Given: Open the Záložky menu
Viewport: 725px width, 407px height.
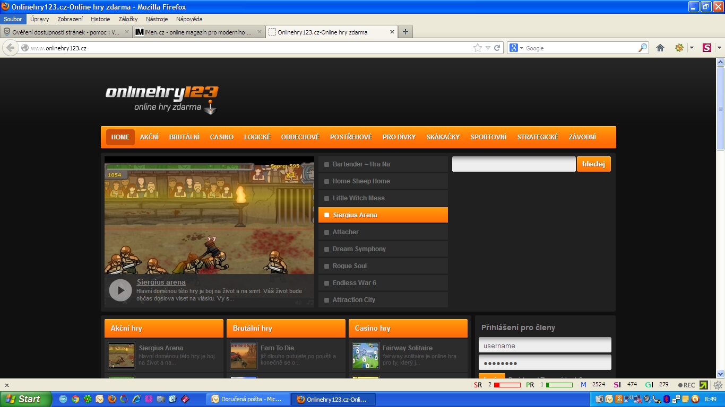Looking at the screenshot, I should pos(128,19).
